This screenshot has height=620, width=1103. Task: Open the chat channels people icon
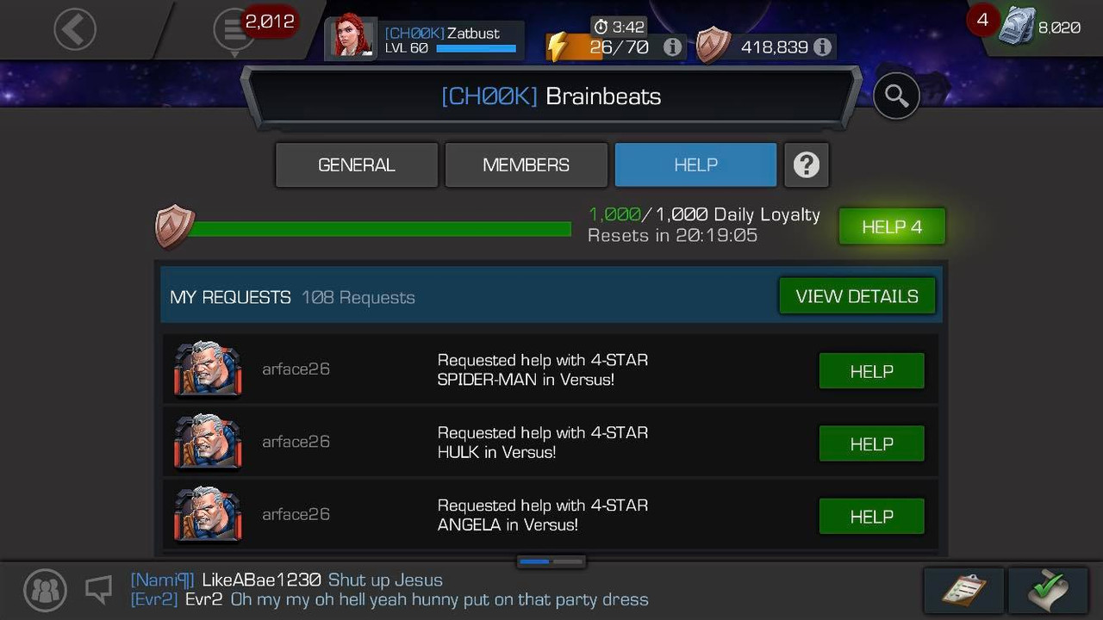pos(45,590)
